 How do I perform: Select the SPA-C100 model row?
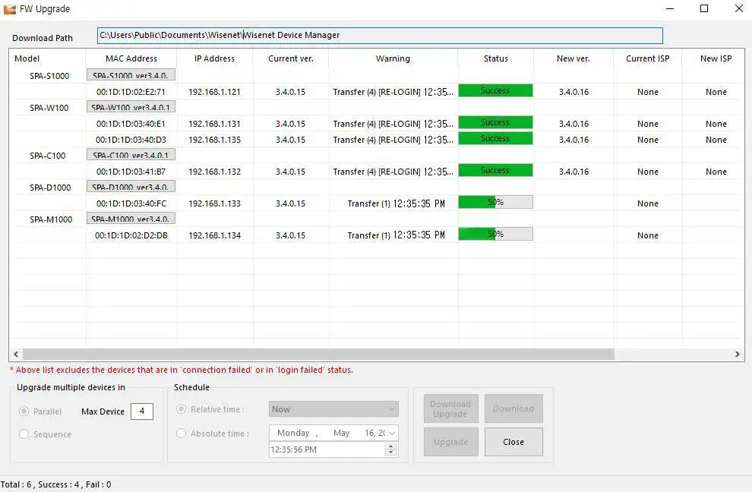click(48, 156)
